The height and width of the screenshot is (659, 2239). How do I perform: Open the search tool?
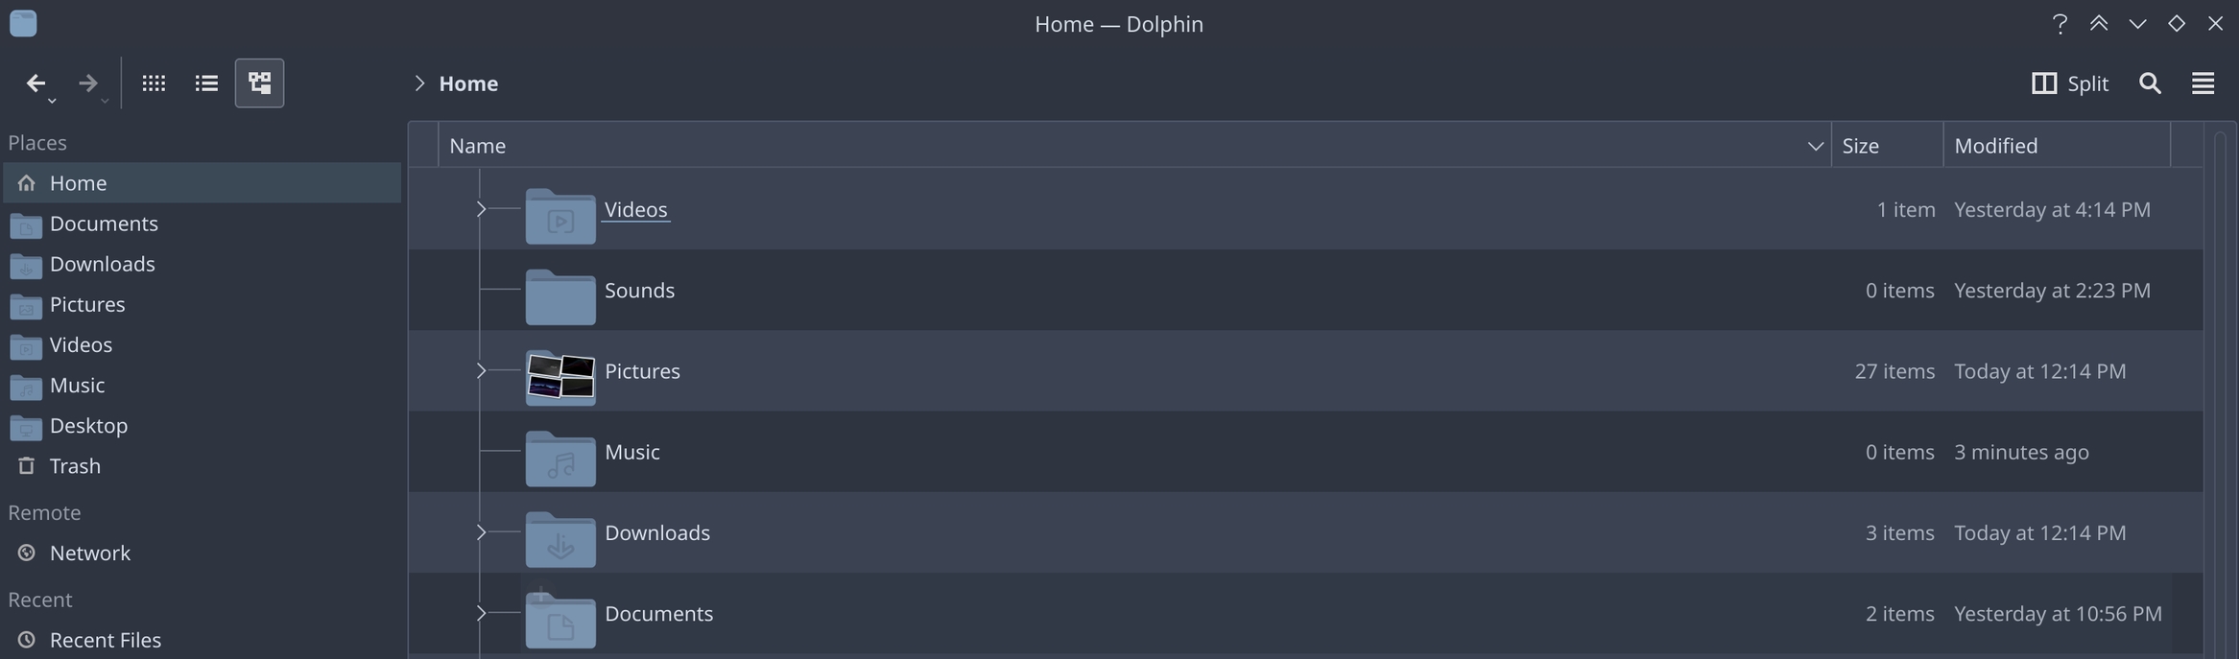coord(2150,83)
